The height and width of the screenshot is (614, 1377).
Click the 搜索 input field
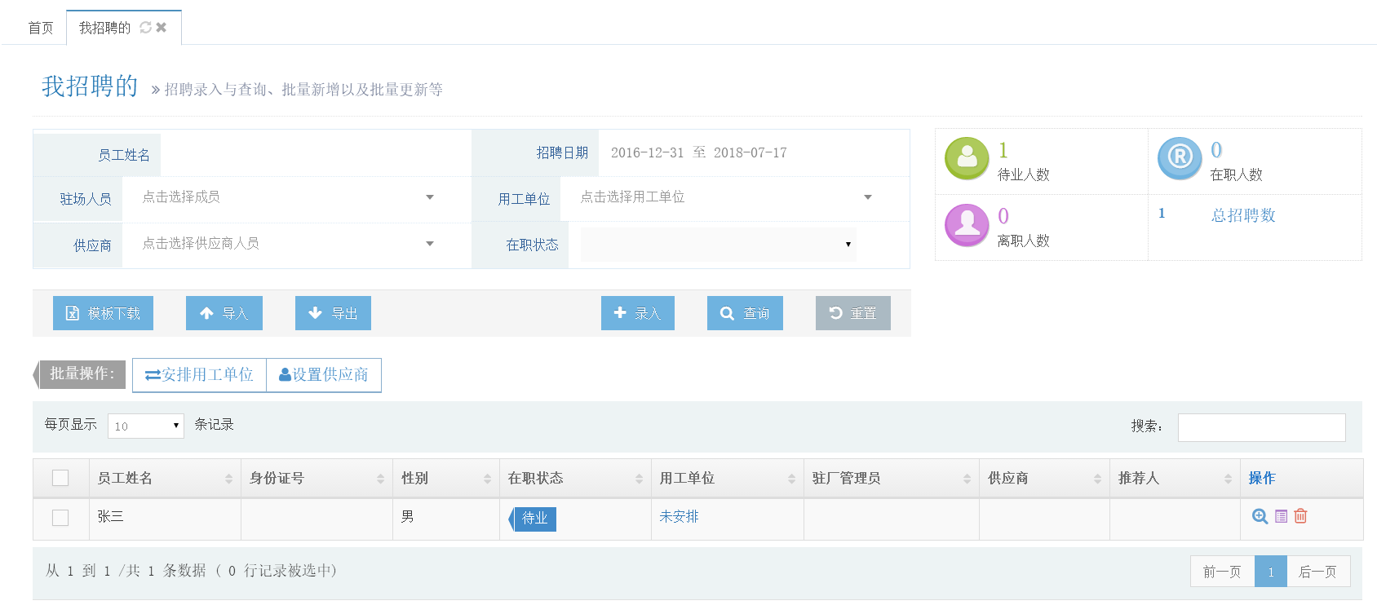[x=1261, y=427]
